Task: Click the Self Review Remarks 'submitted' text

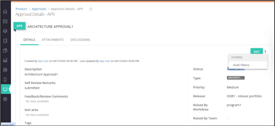Action: [32, 88]
